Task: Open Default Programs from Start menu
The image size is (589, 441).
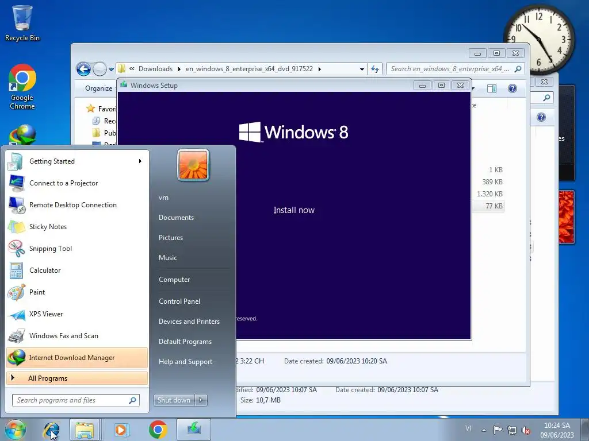Action: [x=185, y=342]
